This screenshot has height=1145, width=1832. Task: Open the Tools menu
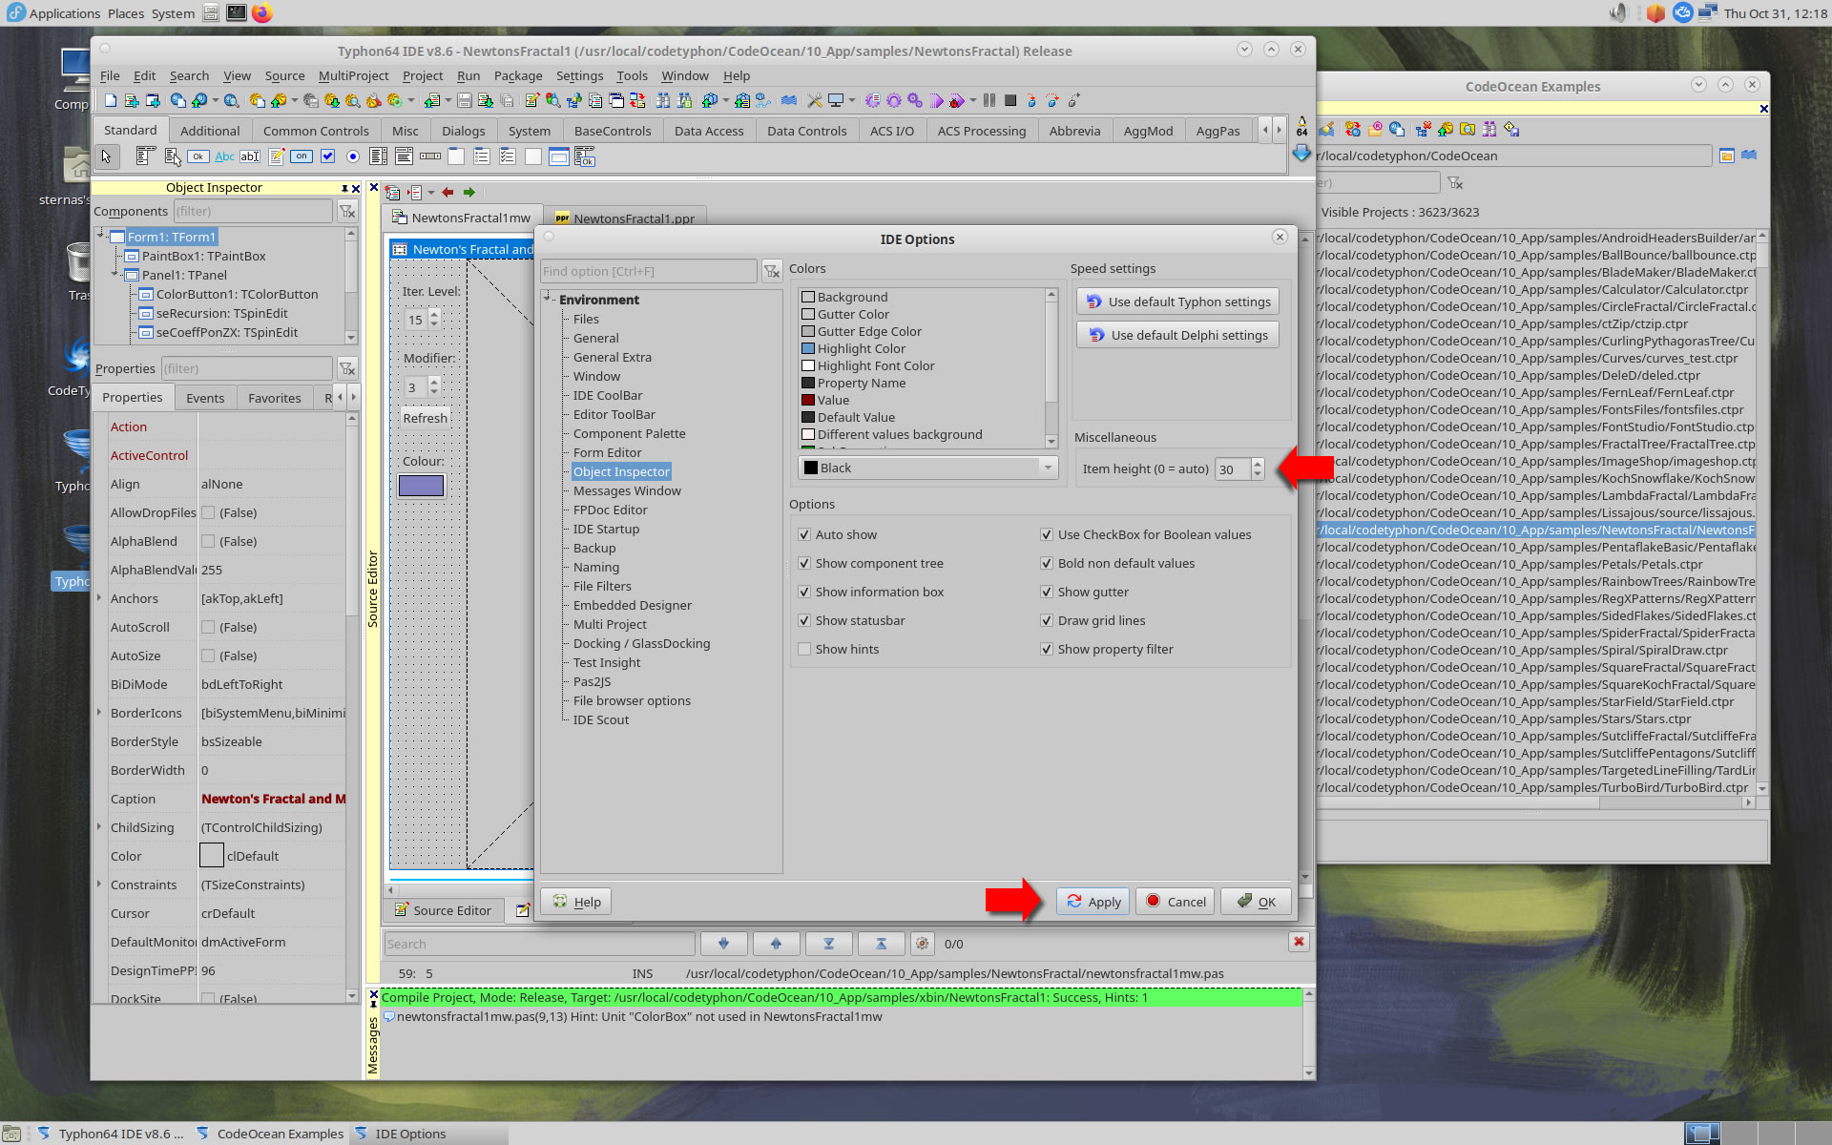tap(632, 75)
